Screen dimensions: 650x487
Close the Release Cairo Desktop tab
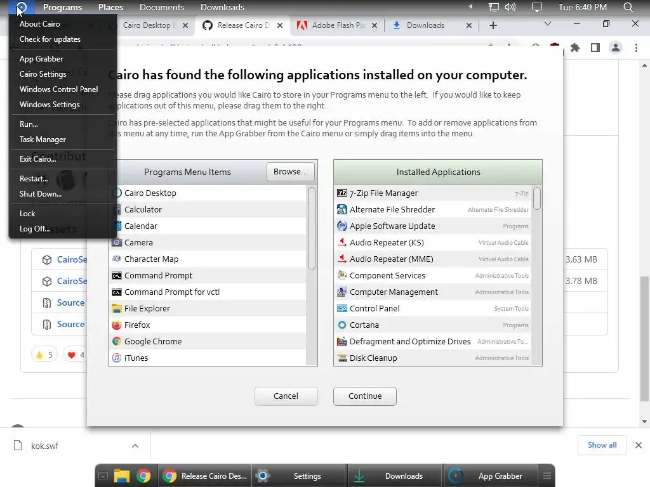pos(280,25)
